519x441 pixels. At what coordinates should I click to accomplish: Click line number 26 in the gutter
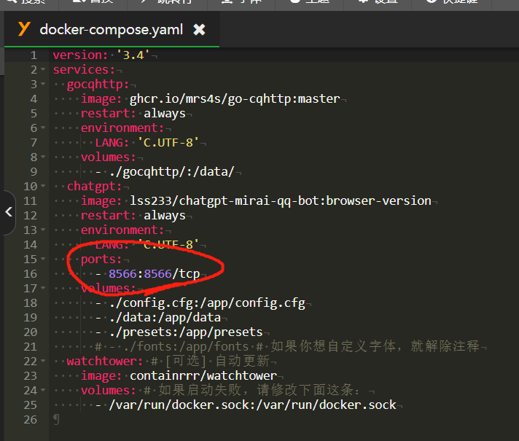point(31,419)
